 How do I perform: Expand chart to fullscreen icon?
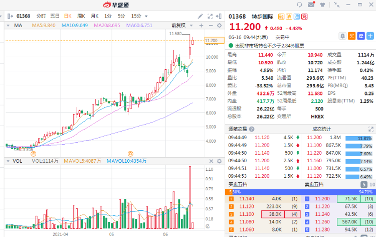[x=210, y=16]
